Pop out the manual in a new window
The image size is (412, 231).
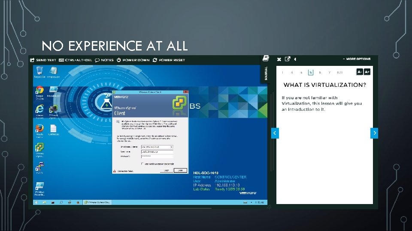click(288, 59)
